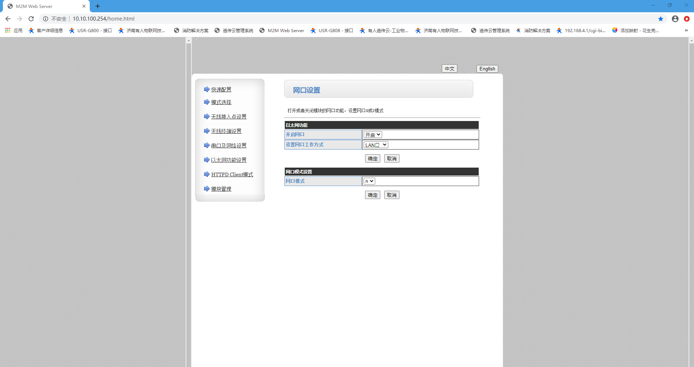Expand the 开启网口 dropdown
Image resolution: width=694 pixels, height=367 pixels.
(373, 135)
